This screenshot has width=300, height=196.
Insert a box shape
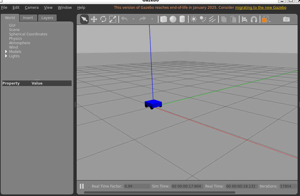point(164,19)
